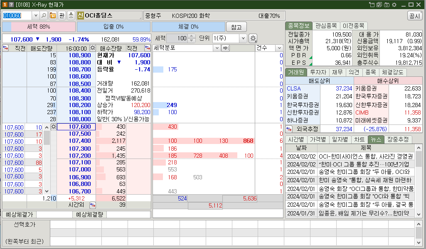Open the 세력분포 dropdown
Screen dimensions: 426x249
point(217,48)
